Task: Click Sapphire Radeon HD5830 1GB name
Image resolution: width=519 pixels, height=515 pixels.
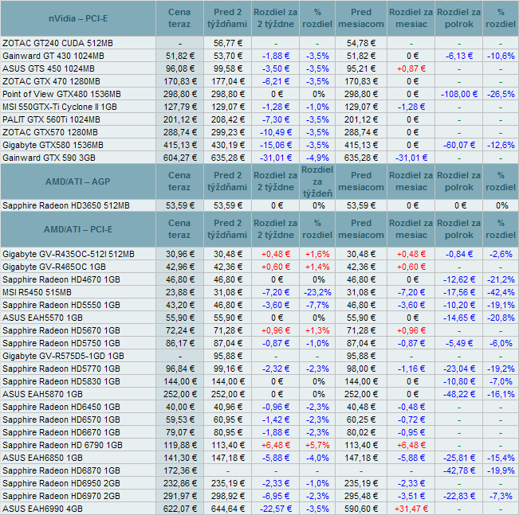Action: 61,381
